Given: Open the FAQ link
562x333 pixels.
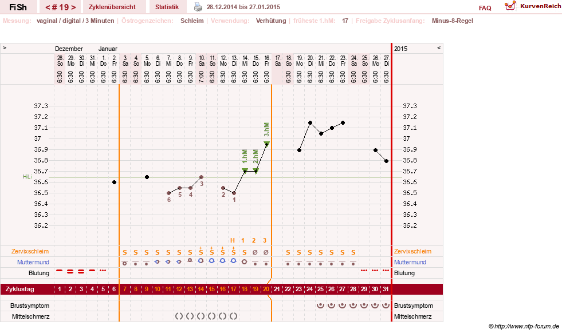Looking at the screenshot, I should pos(485,8).
